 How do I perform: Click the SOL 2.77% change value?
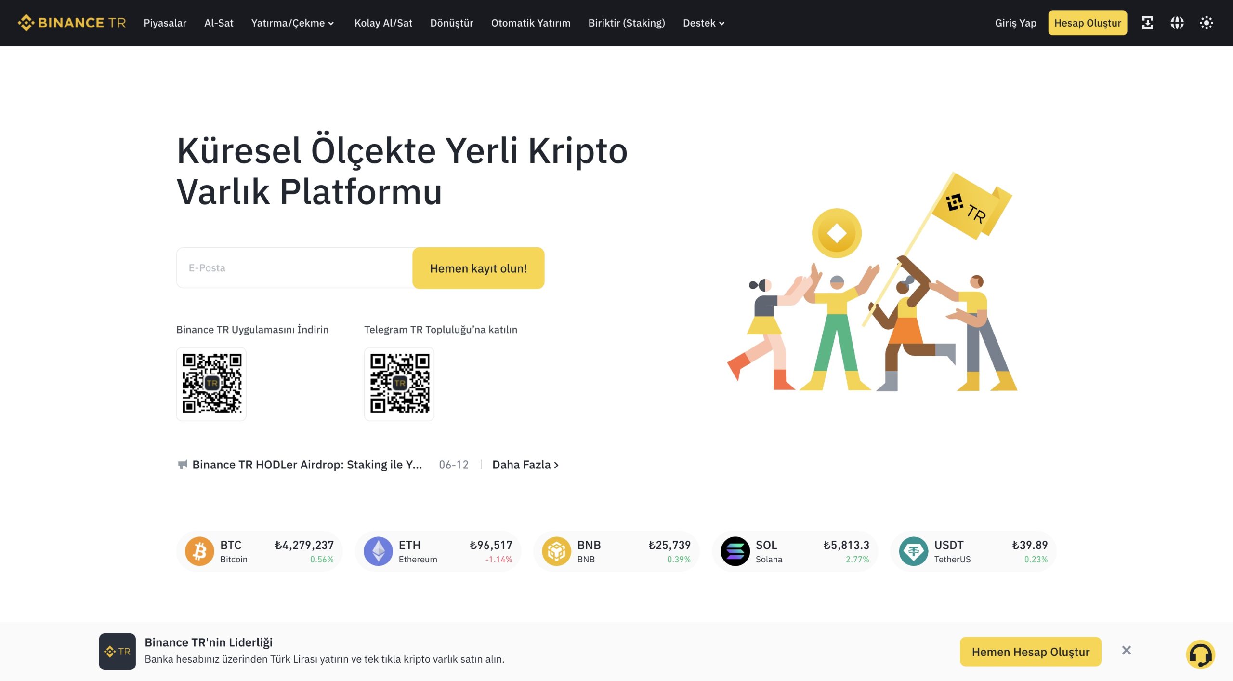point(857,559)
